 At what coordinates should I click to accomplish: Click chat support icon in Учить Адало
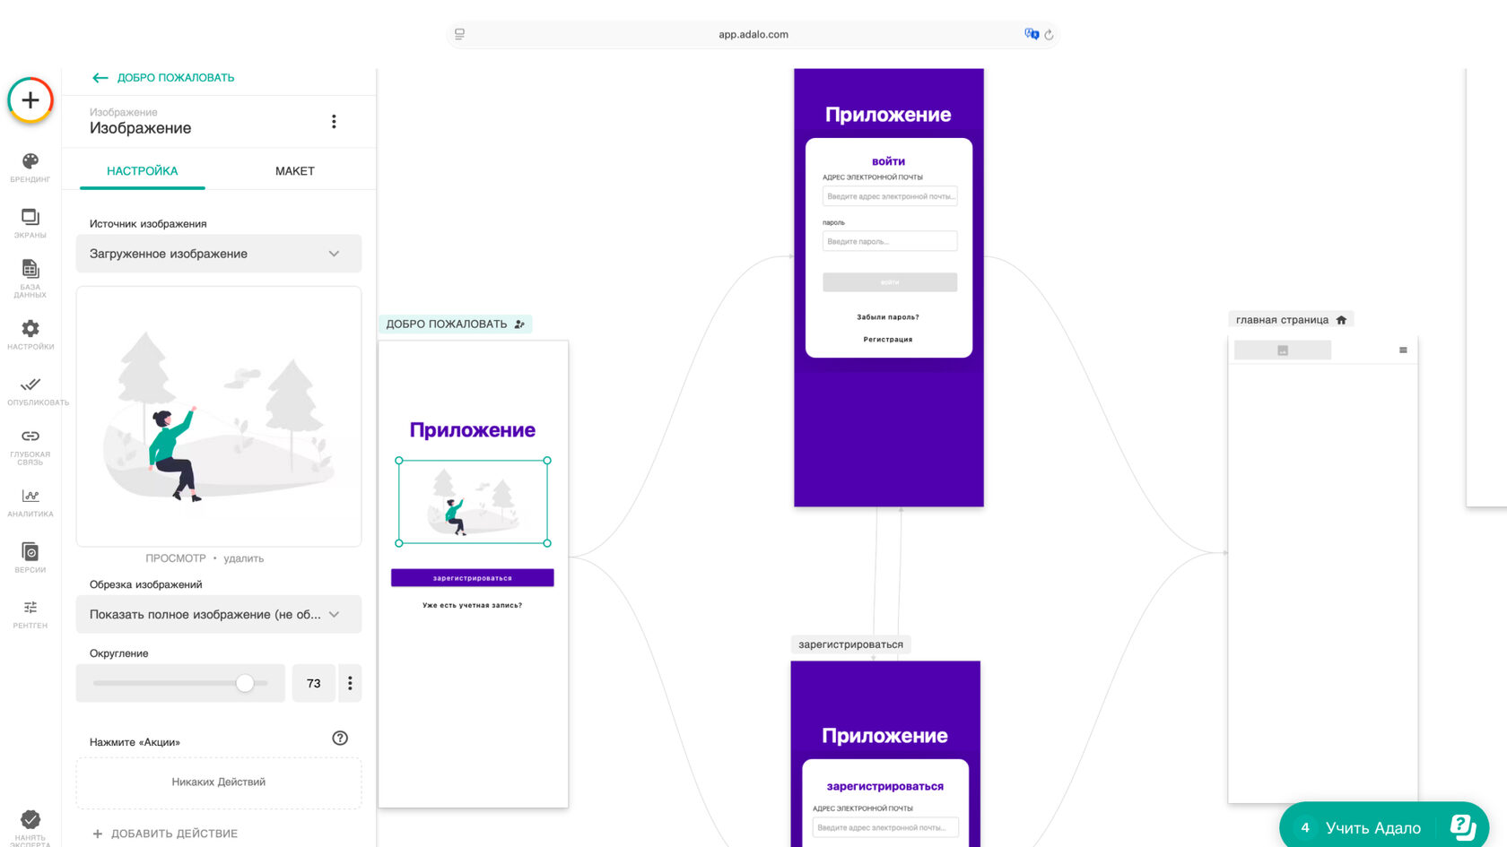click(1462, 826)
